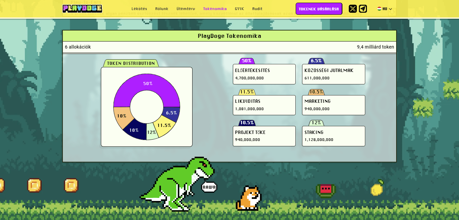Click the gold coin nearest the dinosaur
Image resolution: width=459 pixels, height=220 pixels.
tap(71, 185)
